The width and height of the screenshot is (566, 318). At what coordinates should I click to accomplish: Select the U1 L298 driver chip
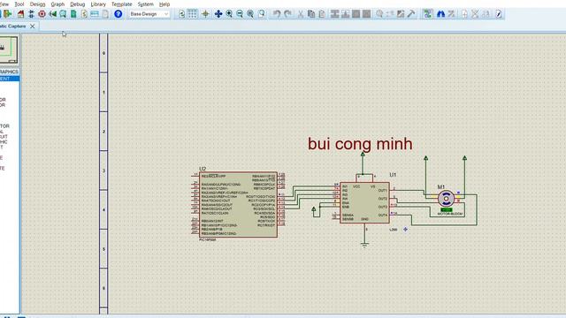pos(364,202)
